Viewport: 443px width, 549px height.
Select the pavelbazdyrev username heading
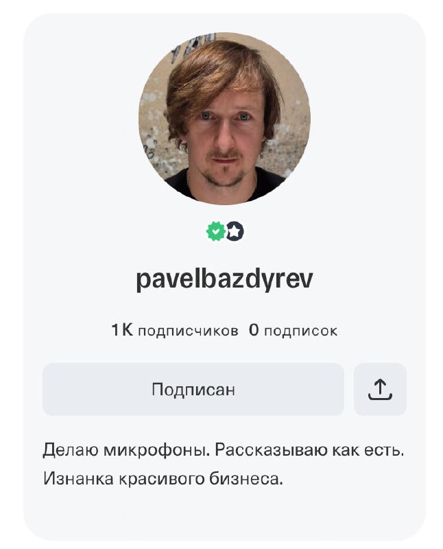click(x=224, y=280)
